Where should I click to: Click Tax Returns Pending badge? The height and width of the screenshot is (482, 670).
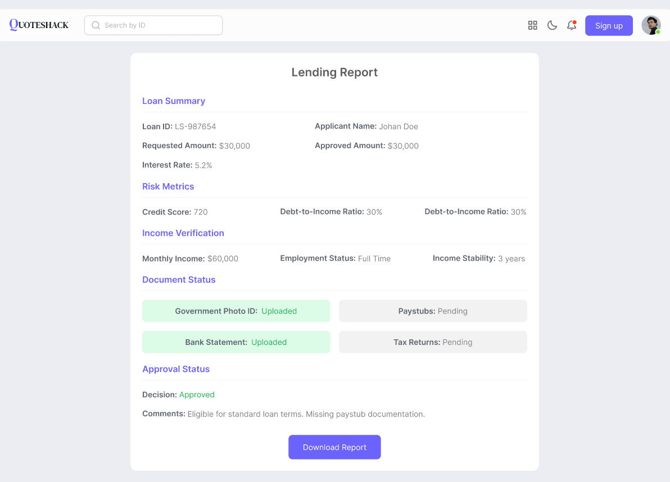click(433, 342)
